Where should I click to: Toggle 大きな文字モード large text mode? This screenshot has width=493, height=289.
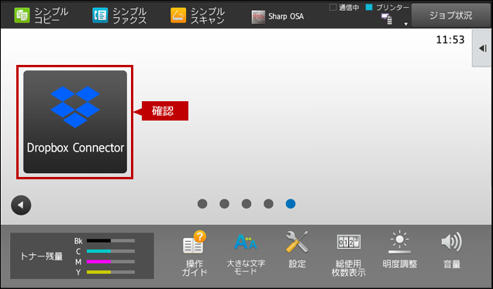click(246, 254)
